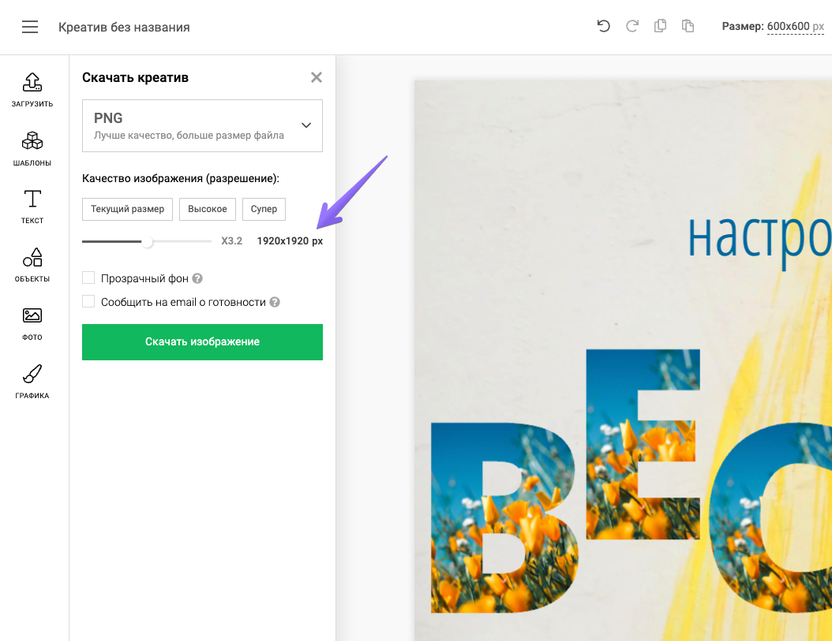This screenshot has width=832, height=641.
Task: Enable the Прозрачный фон checkbox
Action: coord(88,278)
